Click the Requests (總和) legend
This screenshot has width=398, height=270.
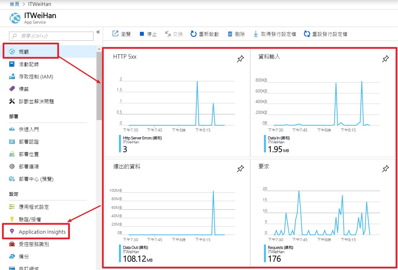click(280, 248)
